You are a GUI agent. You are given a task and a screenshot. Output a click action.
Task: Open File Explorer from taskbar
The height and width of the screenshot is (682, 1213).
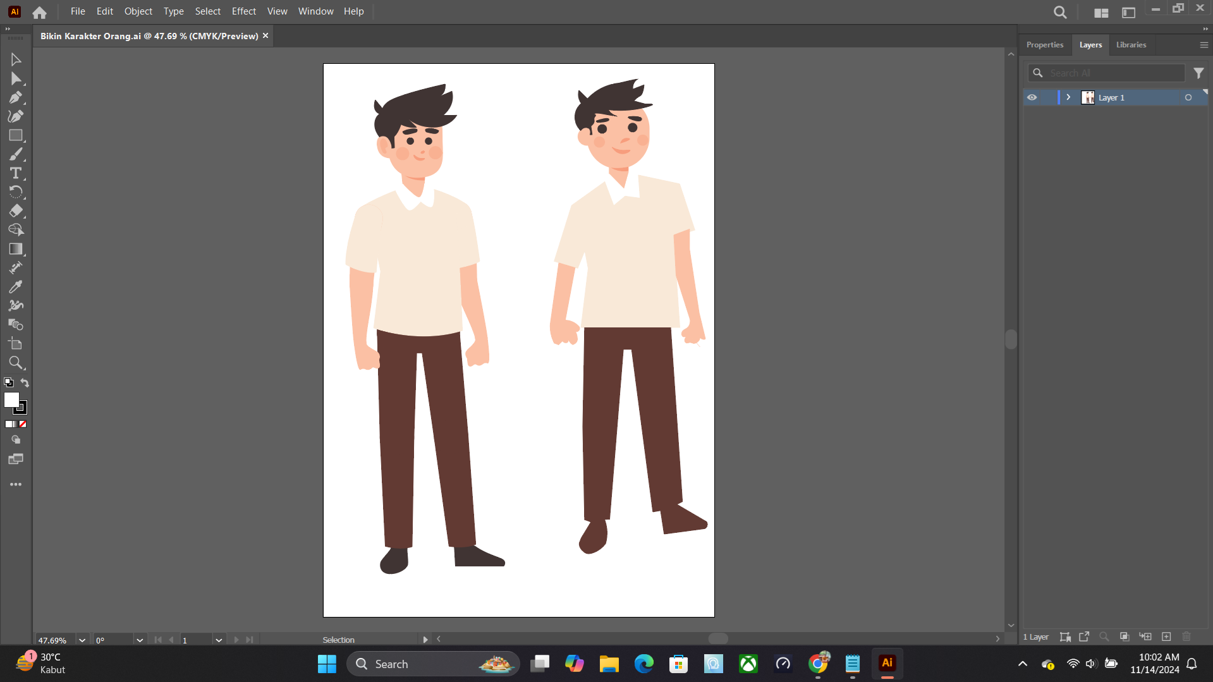[x=609, y=664]
